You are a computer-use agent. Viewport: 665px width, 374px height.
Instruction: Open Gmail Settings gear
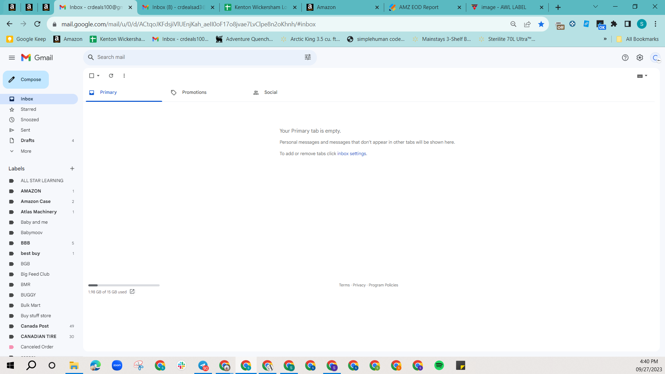point(640,57)
